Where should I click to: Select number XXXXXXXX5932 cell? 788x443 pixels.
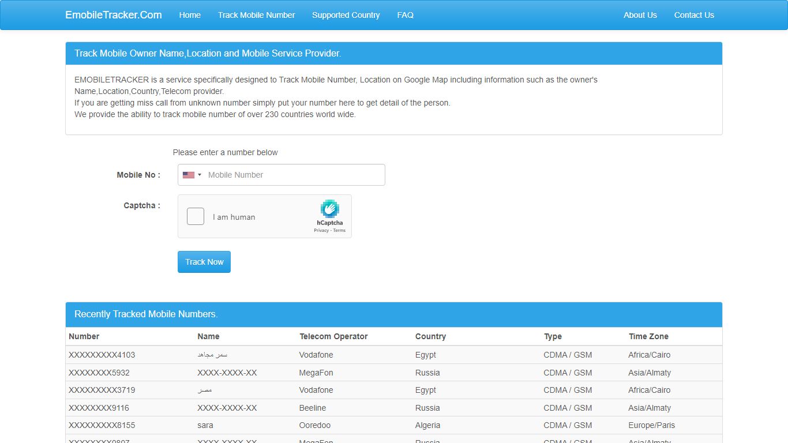(x=99, y=373)
